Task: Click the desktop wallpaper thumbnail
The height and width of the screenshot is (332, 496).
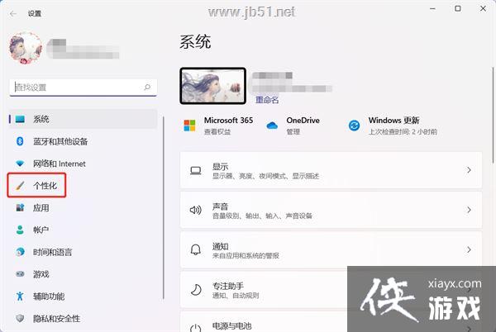Action: click(x=213, y=86)
